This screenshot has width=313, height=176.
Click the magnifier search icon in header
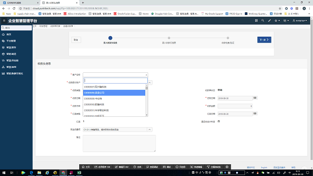[263, 21]
